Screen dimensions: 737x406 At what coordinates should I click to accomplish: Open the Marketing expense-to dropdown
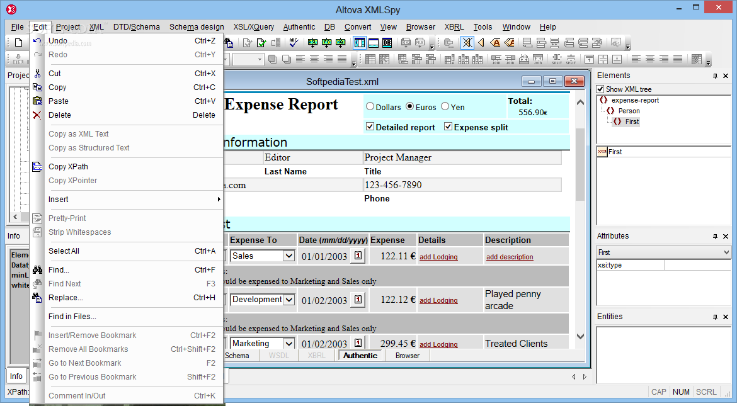click(289, 344)
